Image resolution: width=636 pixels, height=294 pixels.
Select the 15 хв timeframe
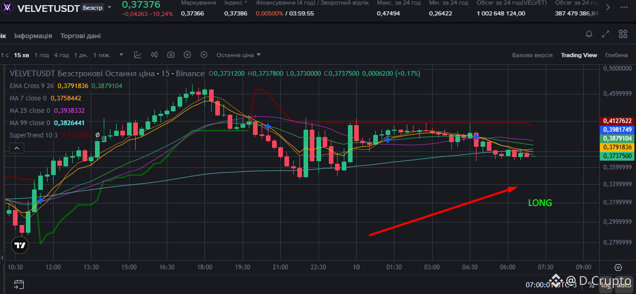(x=22, y=55)
